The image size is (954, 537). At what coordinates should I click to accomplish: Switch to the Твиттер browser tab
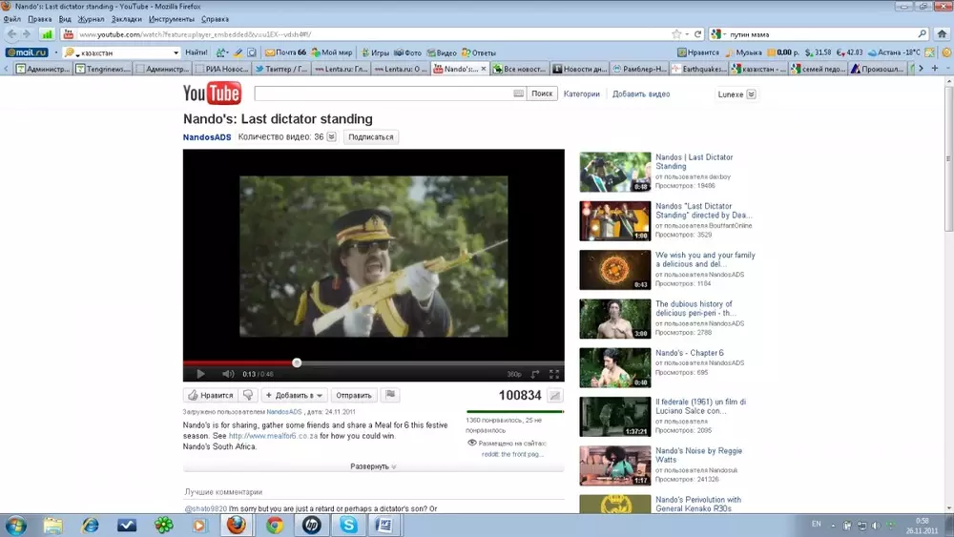click(x=281, y=69)
